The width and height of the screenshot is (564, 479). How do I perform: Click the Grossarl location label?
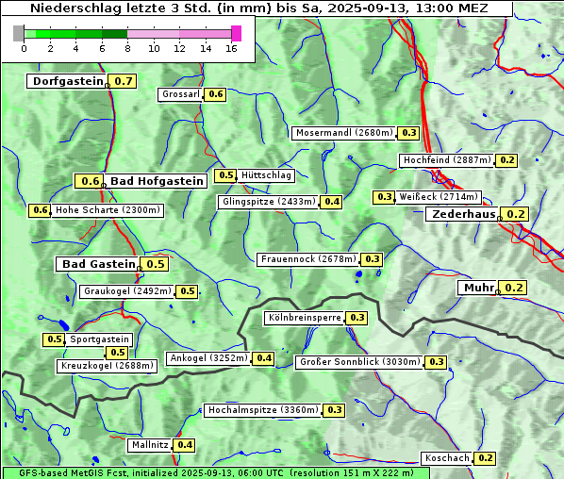tap(180, 94)
